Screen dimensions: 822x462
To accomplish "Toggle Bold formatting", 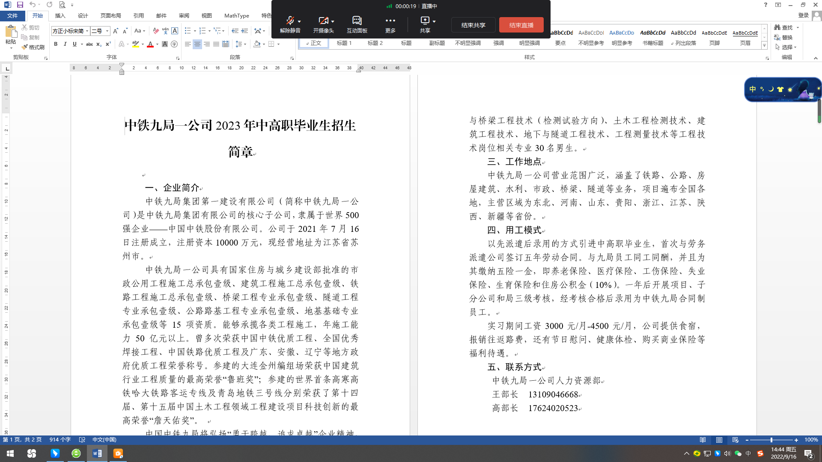I will point(56,44).
